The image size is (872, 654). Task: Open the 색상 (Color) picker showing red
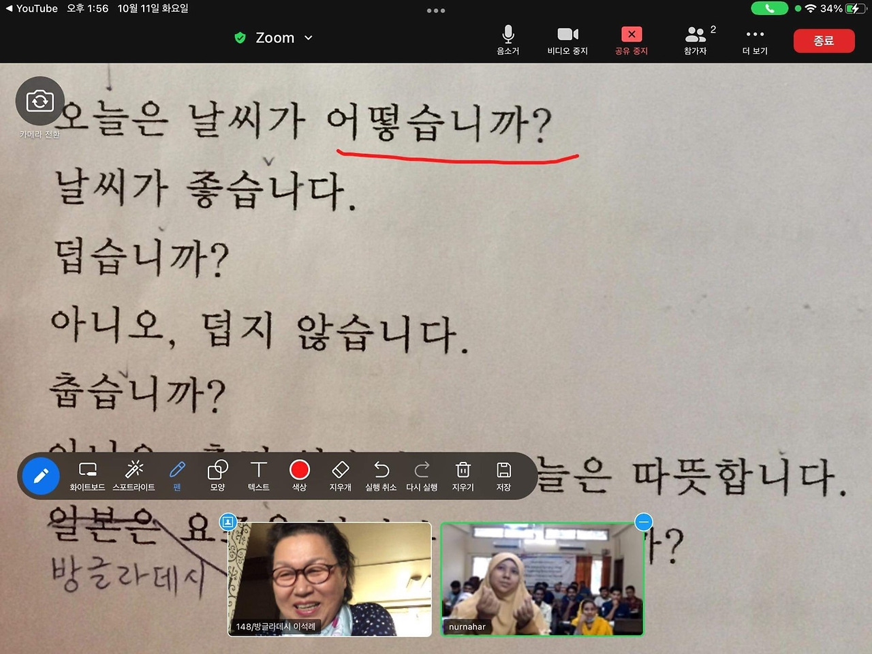(x=299, y=470)
